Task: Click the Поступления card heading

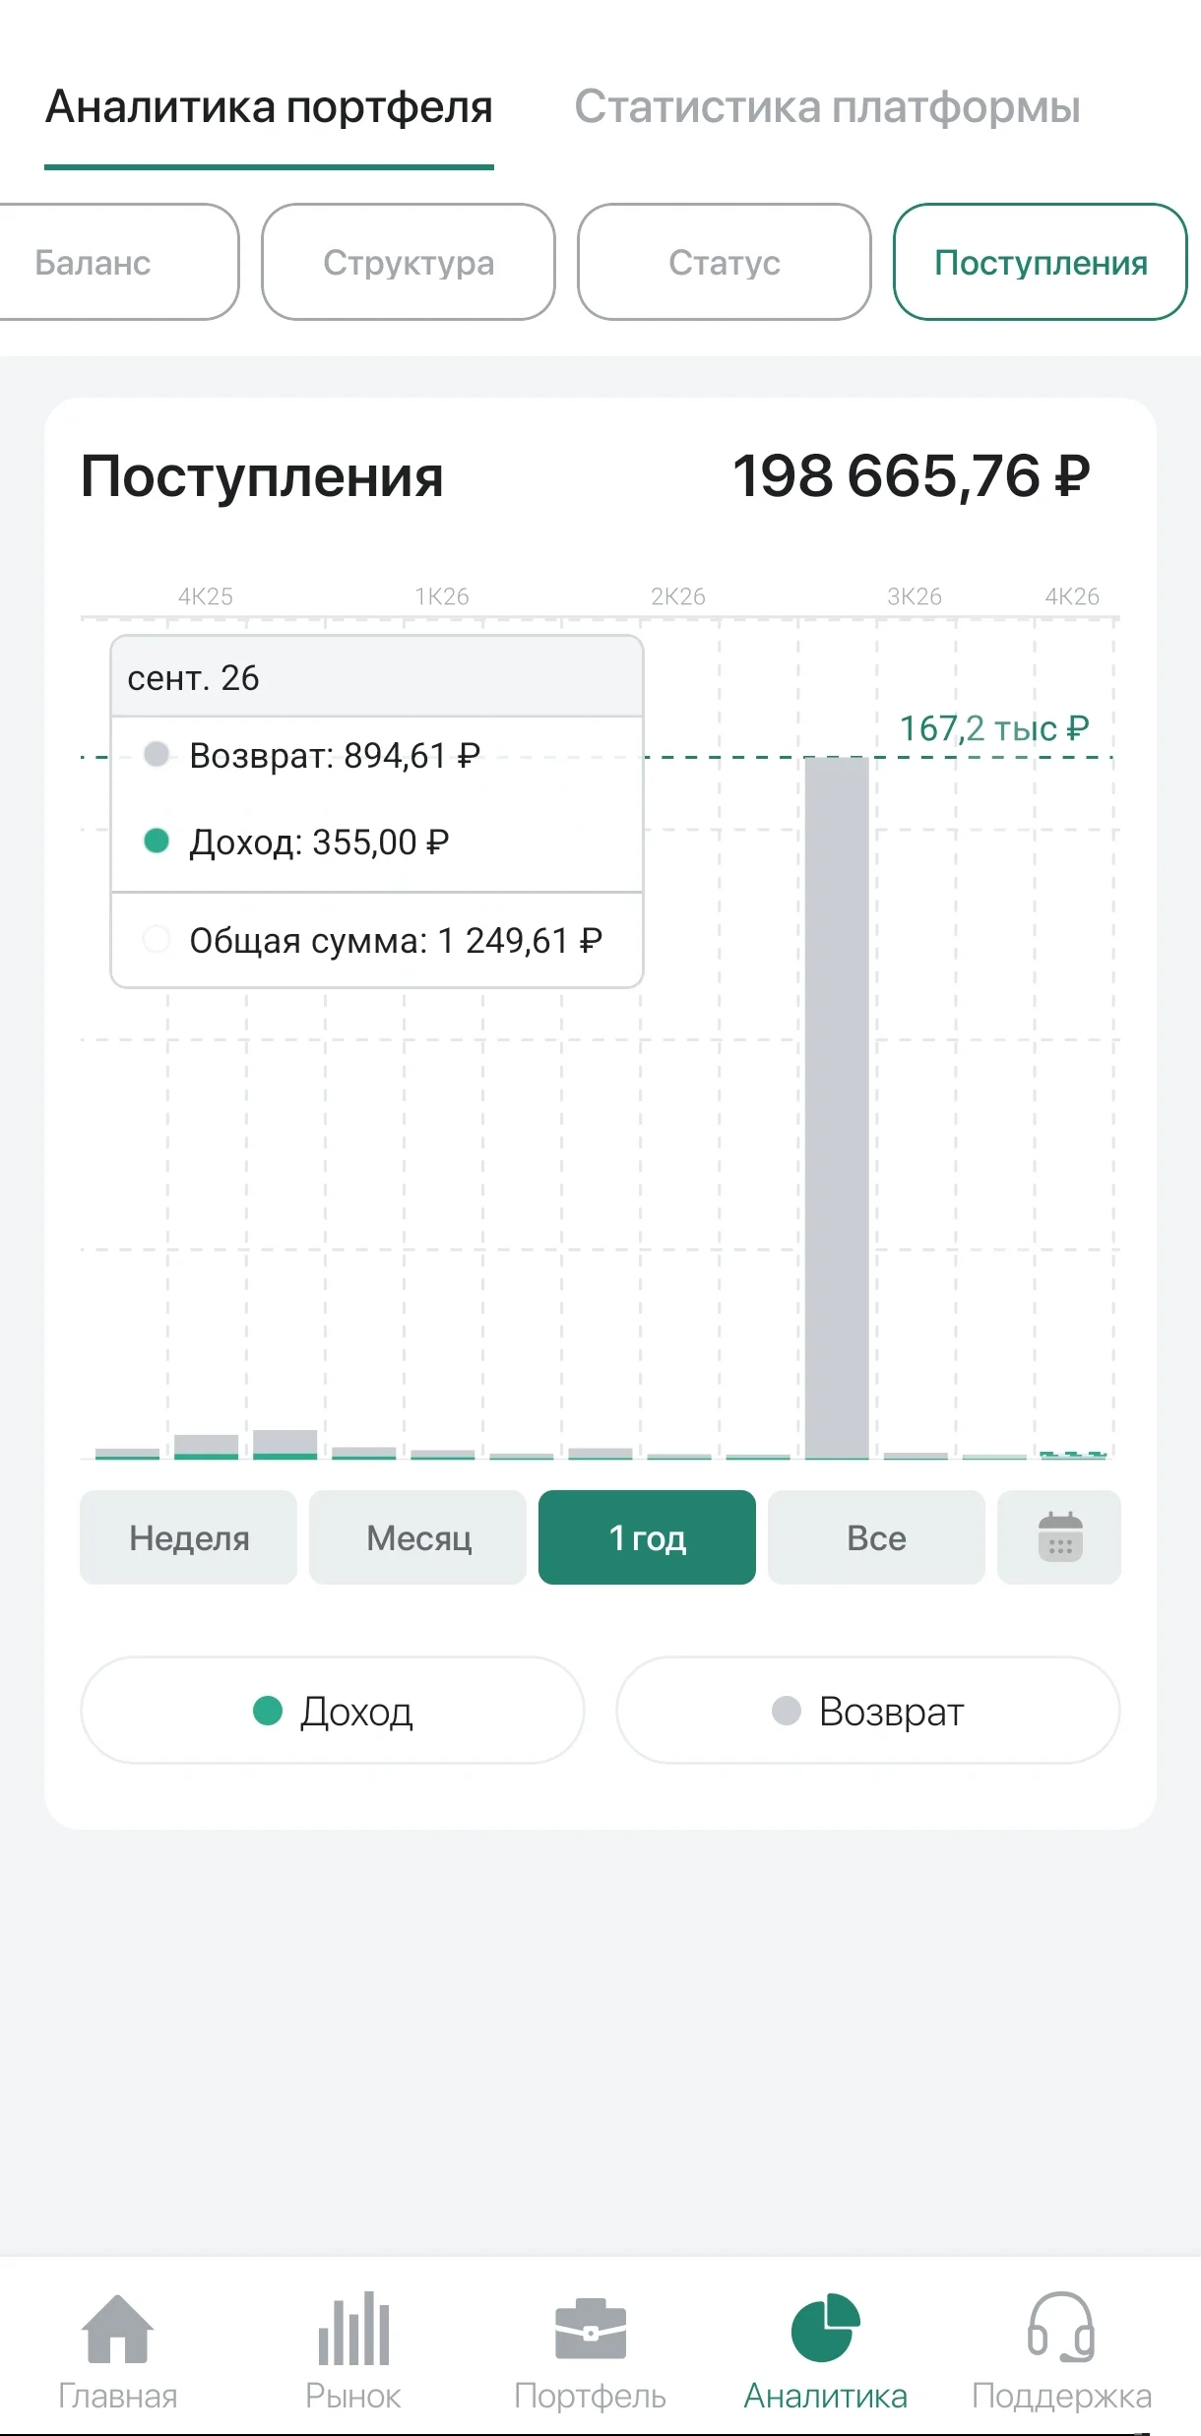Action: (262, 476)
